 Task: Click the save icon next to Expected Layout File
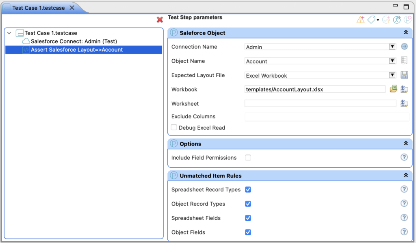pos(404,74)
